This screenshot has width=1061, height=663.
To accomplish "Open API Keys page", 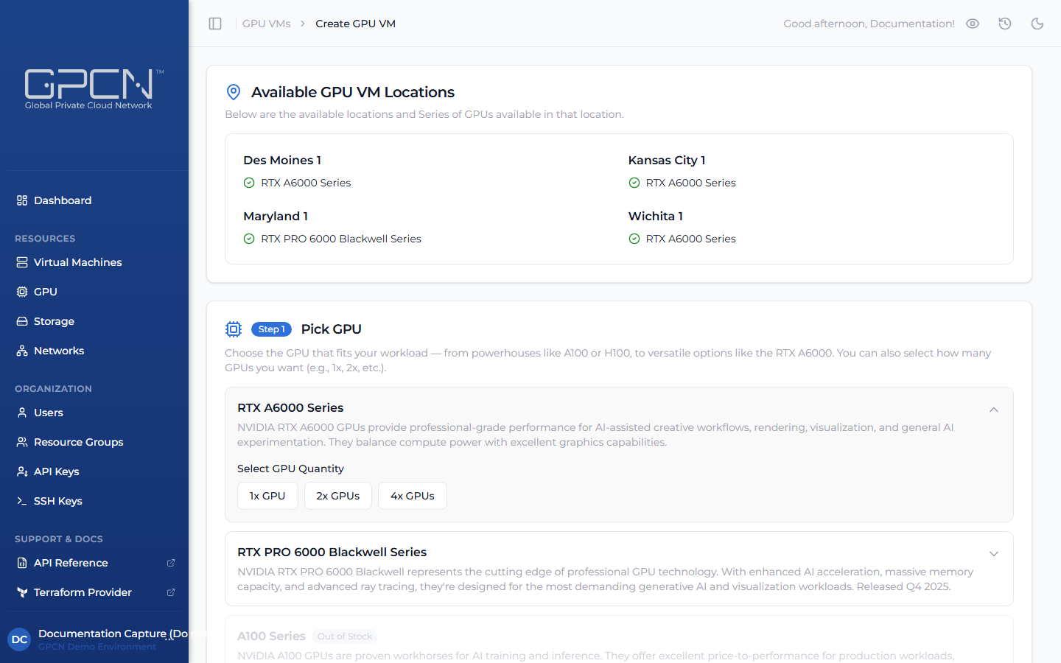I will [94, 471].
